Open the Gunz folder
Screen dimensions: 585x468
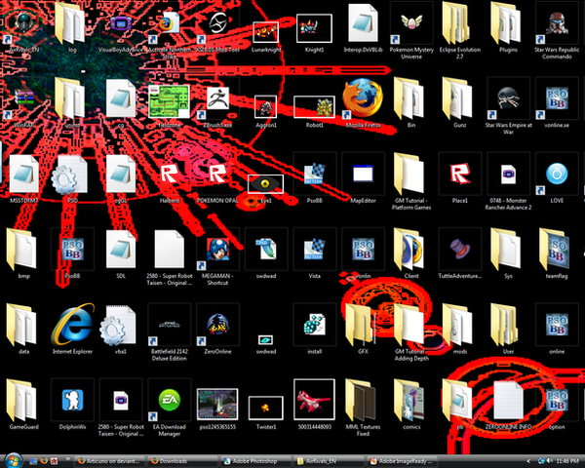coord(459,98)
